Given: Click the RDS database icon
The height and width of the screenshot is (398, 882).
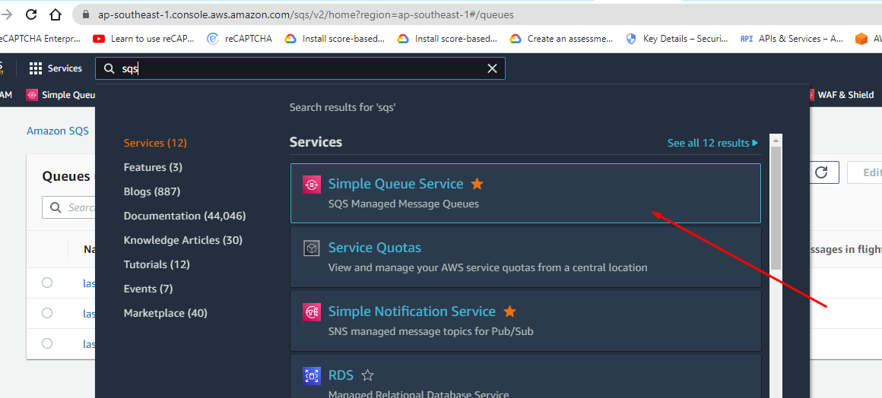Looking at the screenshot, I should pos(312,375).
